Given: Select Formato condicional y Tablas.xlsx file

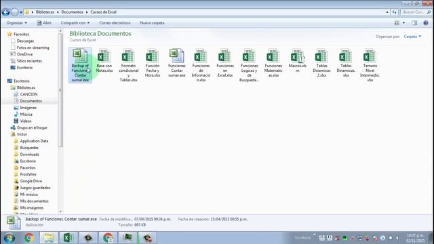Looking at the screenshot, I should 128,65.
